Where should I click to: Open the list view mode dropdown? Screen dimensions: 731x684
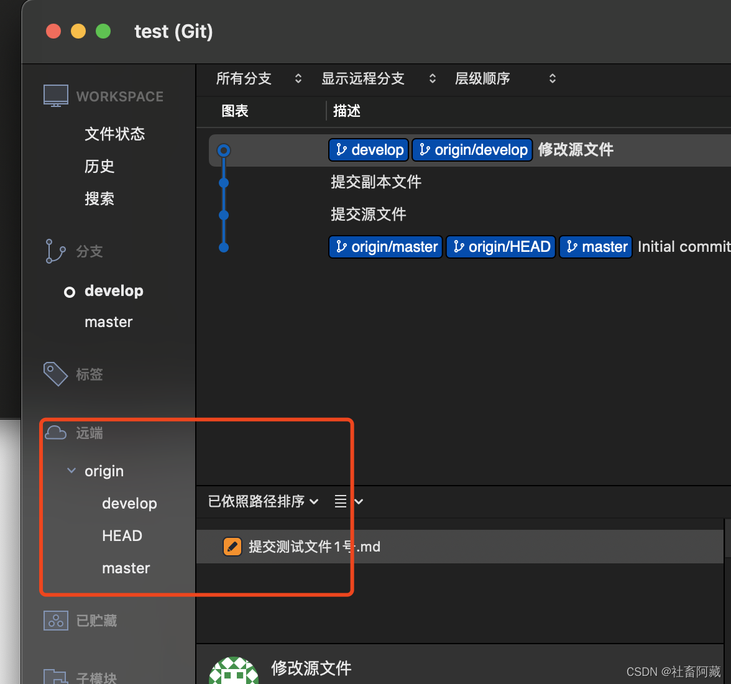(349, 502)
